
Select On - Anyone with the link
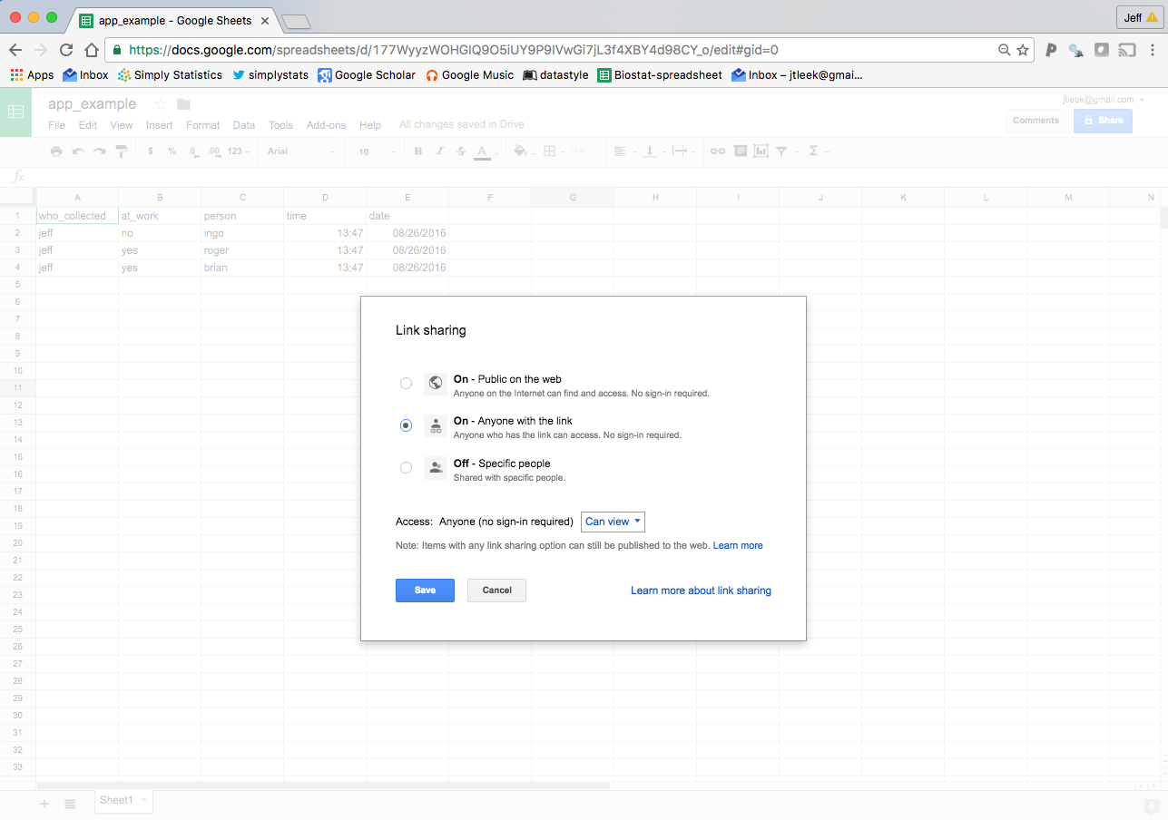pos(406,425)
